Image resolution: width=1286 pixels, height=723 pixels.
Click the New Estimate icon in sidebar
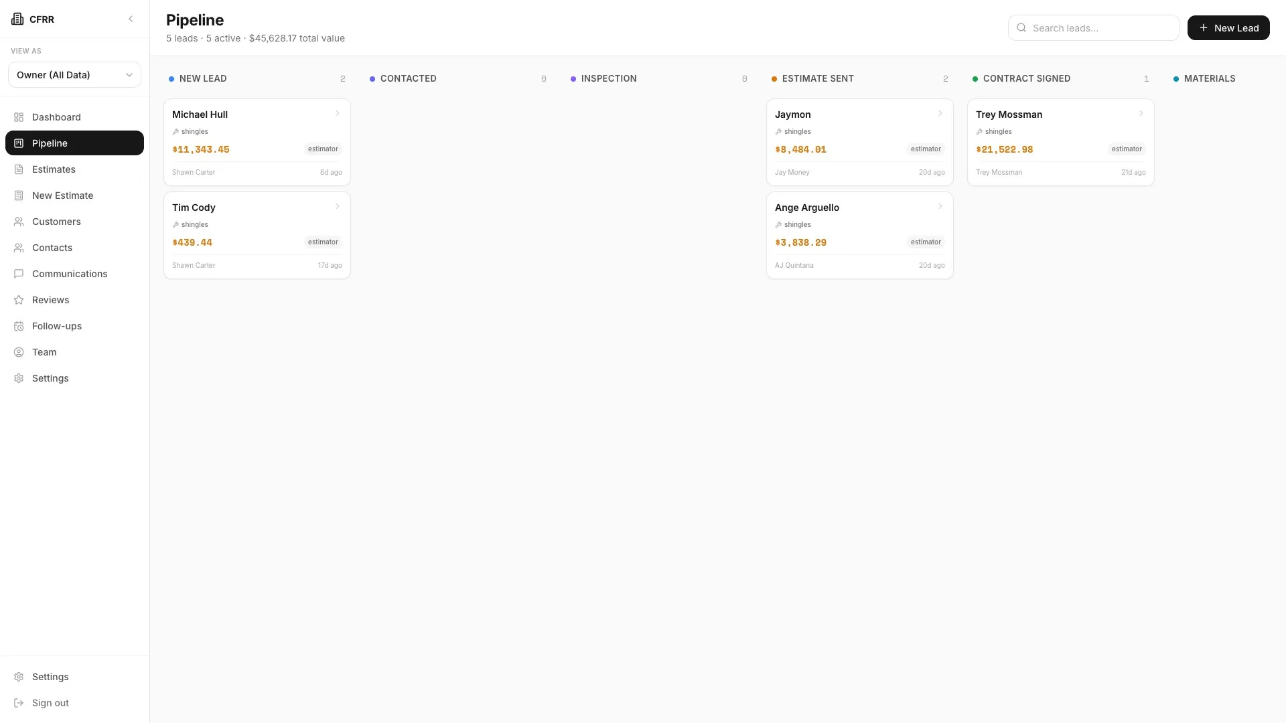tap(18, 195)
